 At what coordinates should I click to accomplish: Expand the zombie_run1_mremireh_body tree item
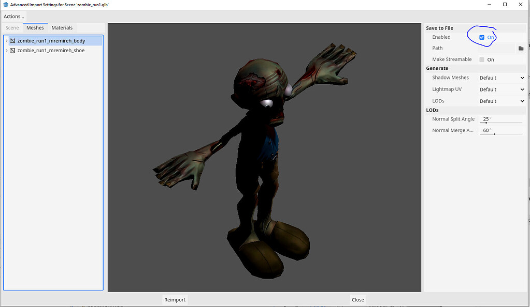tap(6, 40)
